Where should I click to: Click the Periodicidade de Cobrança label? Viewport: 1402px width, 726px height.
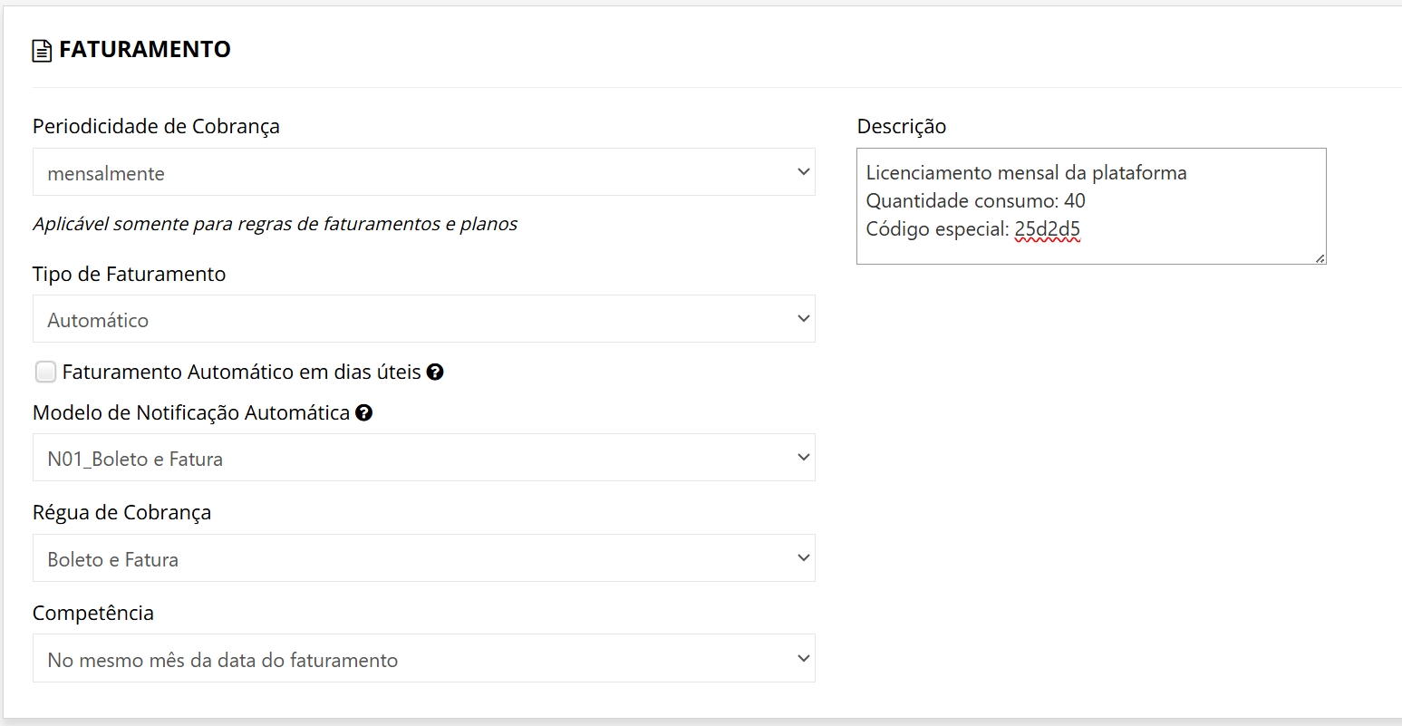pos(156,127)
